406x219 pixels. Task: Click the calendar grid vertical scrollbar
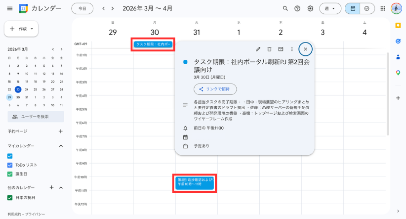tap(388, 94)
